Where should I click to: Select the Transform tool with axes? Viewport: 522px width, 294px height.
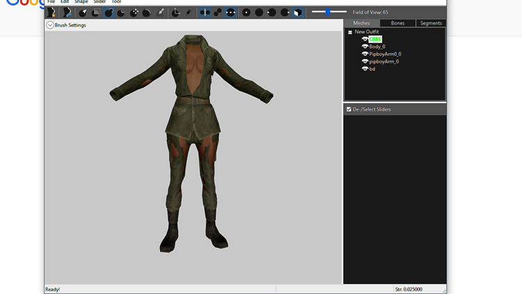[x=175, y=13]
